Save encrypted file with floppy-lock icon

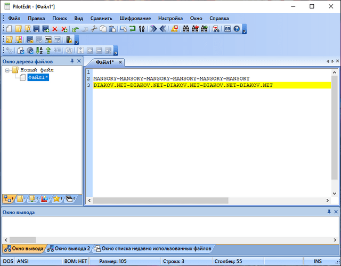(x=30, y=39)
